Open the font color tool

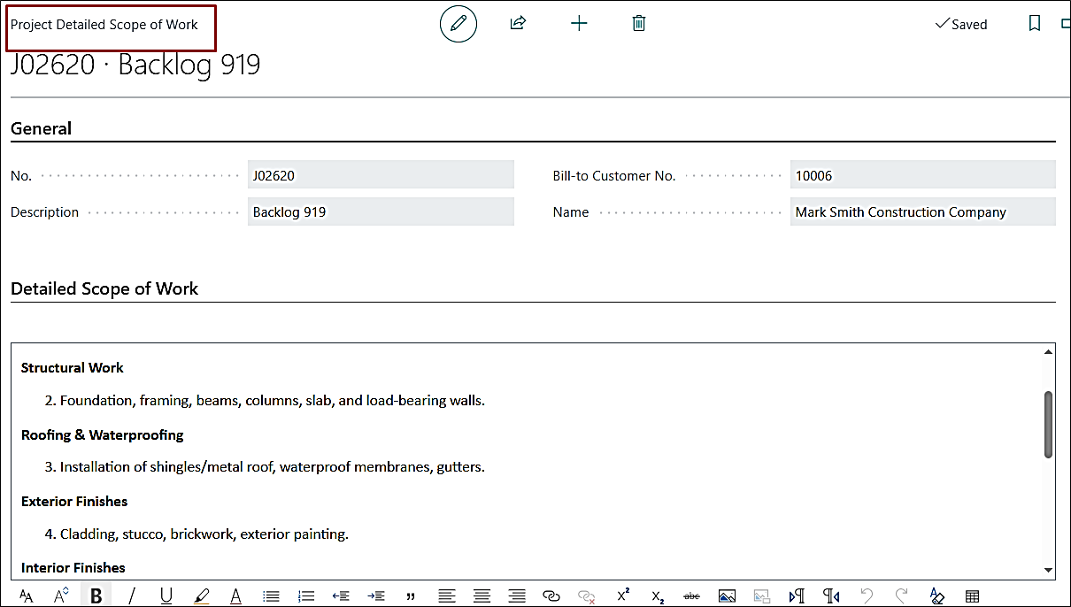pos(235,595)
